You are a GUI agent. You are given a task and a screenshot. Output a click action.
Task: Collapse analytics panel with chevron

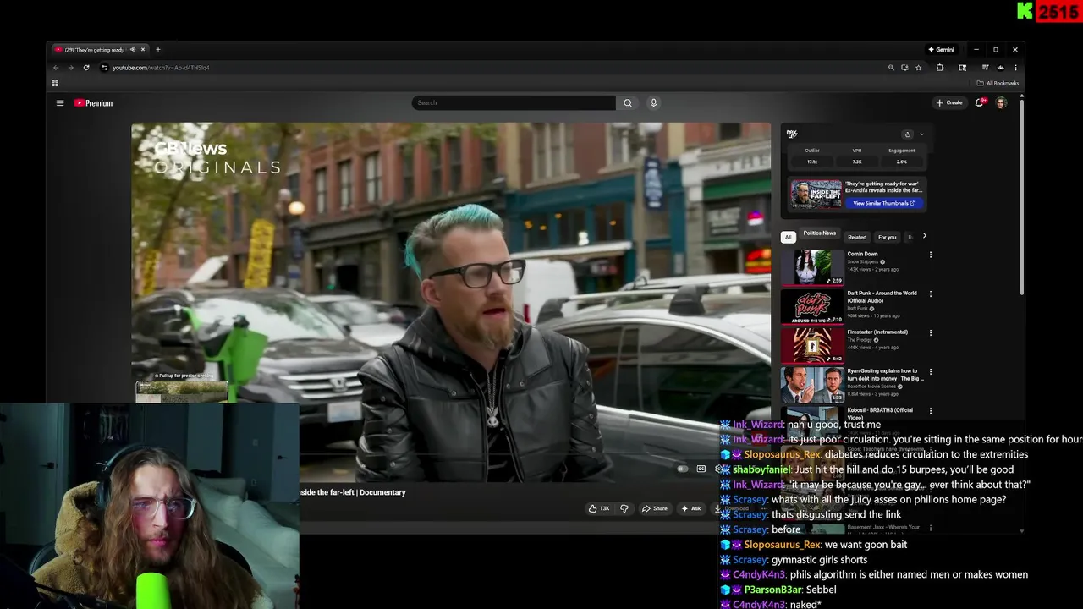(921, 134)
